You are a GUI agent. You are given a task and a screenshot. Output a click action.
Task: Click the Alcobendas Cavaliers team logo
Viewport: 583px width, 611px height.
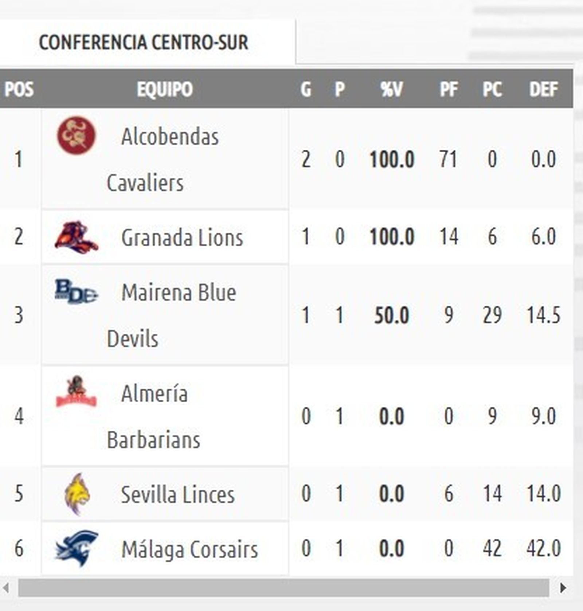77,136
